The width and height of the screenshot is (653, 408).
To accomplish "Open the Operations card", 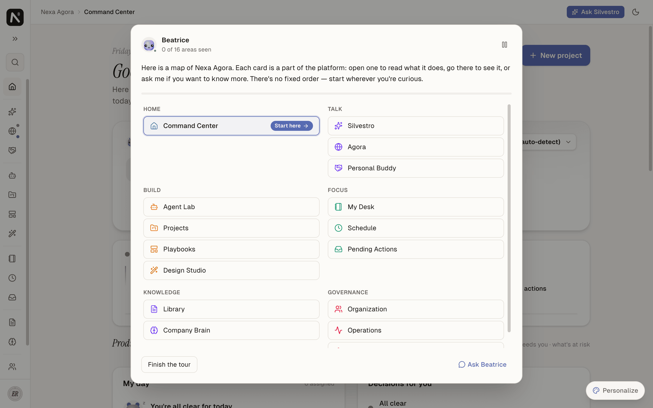I will click(416, 330).
